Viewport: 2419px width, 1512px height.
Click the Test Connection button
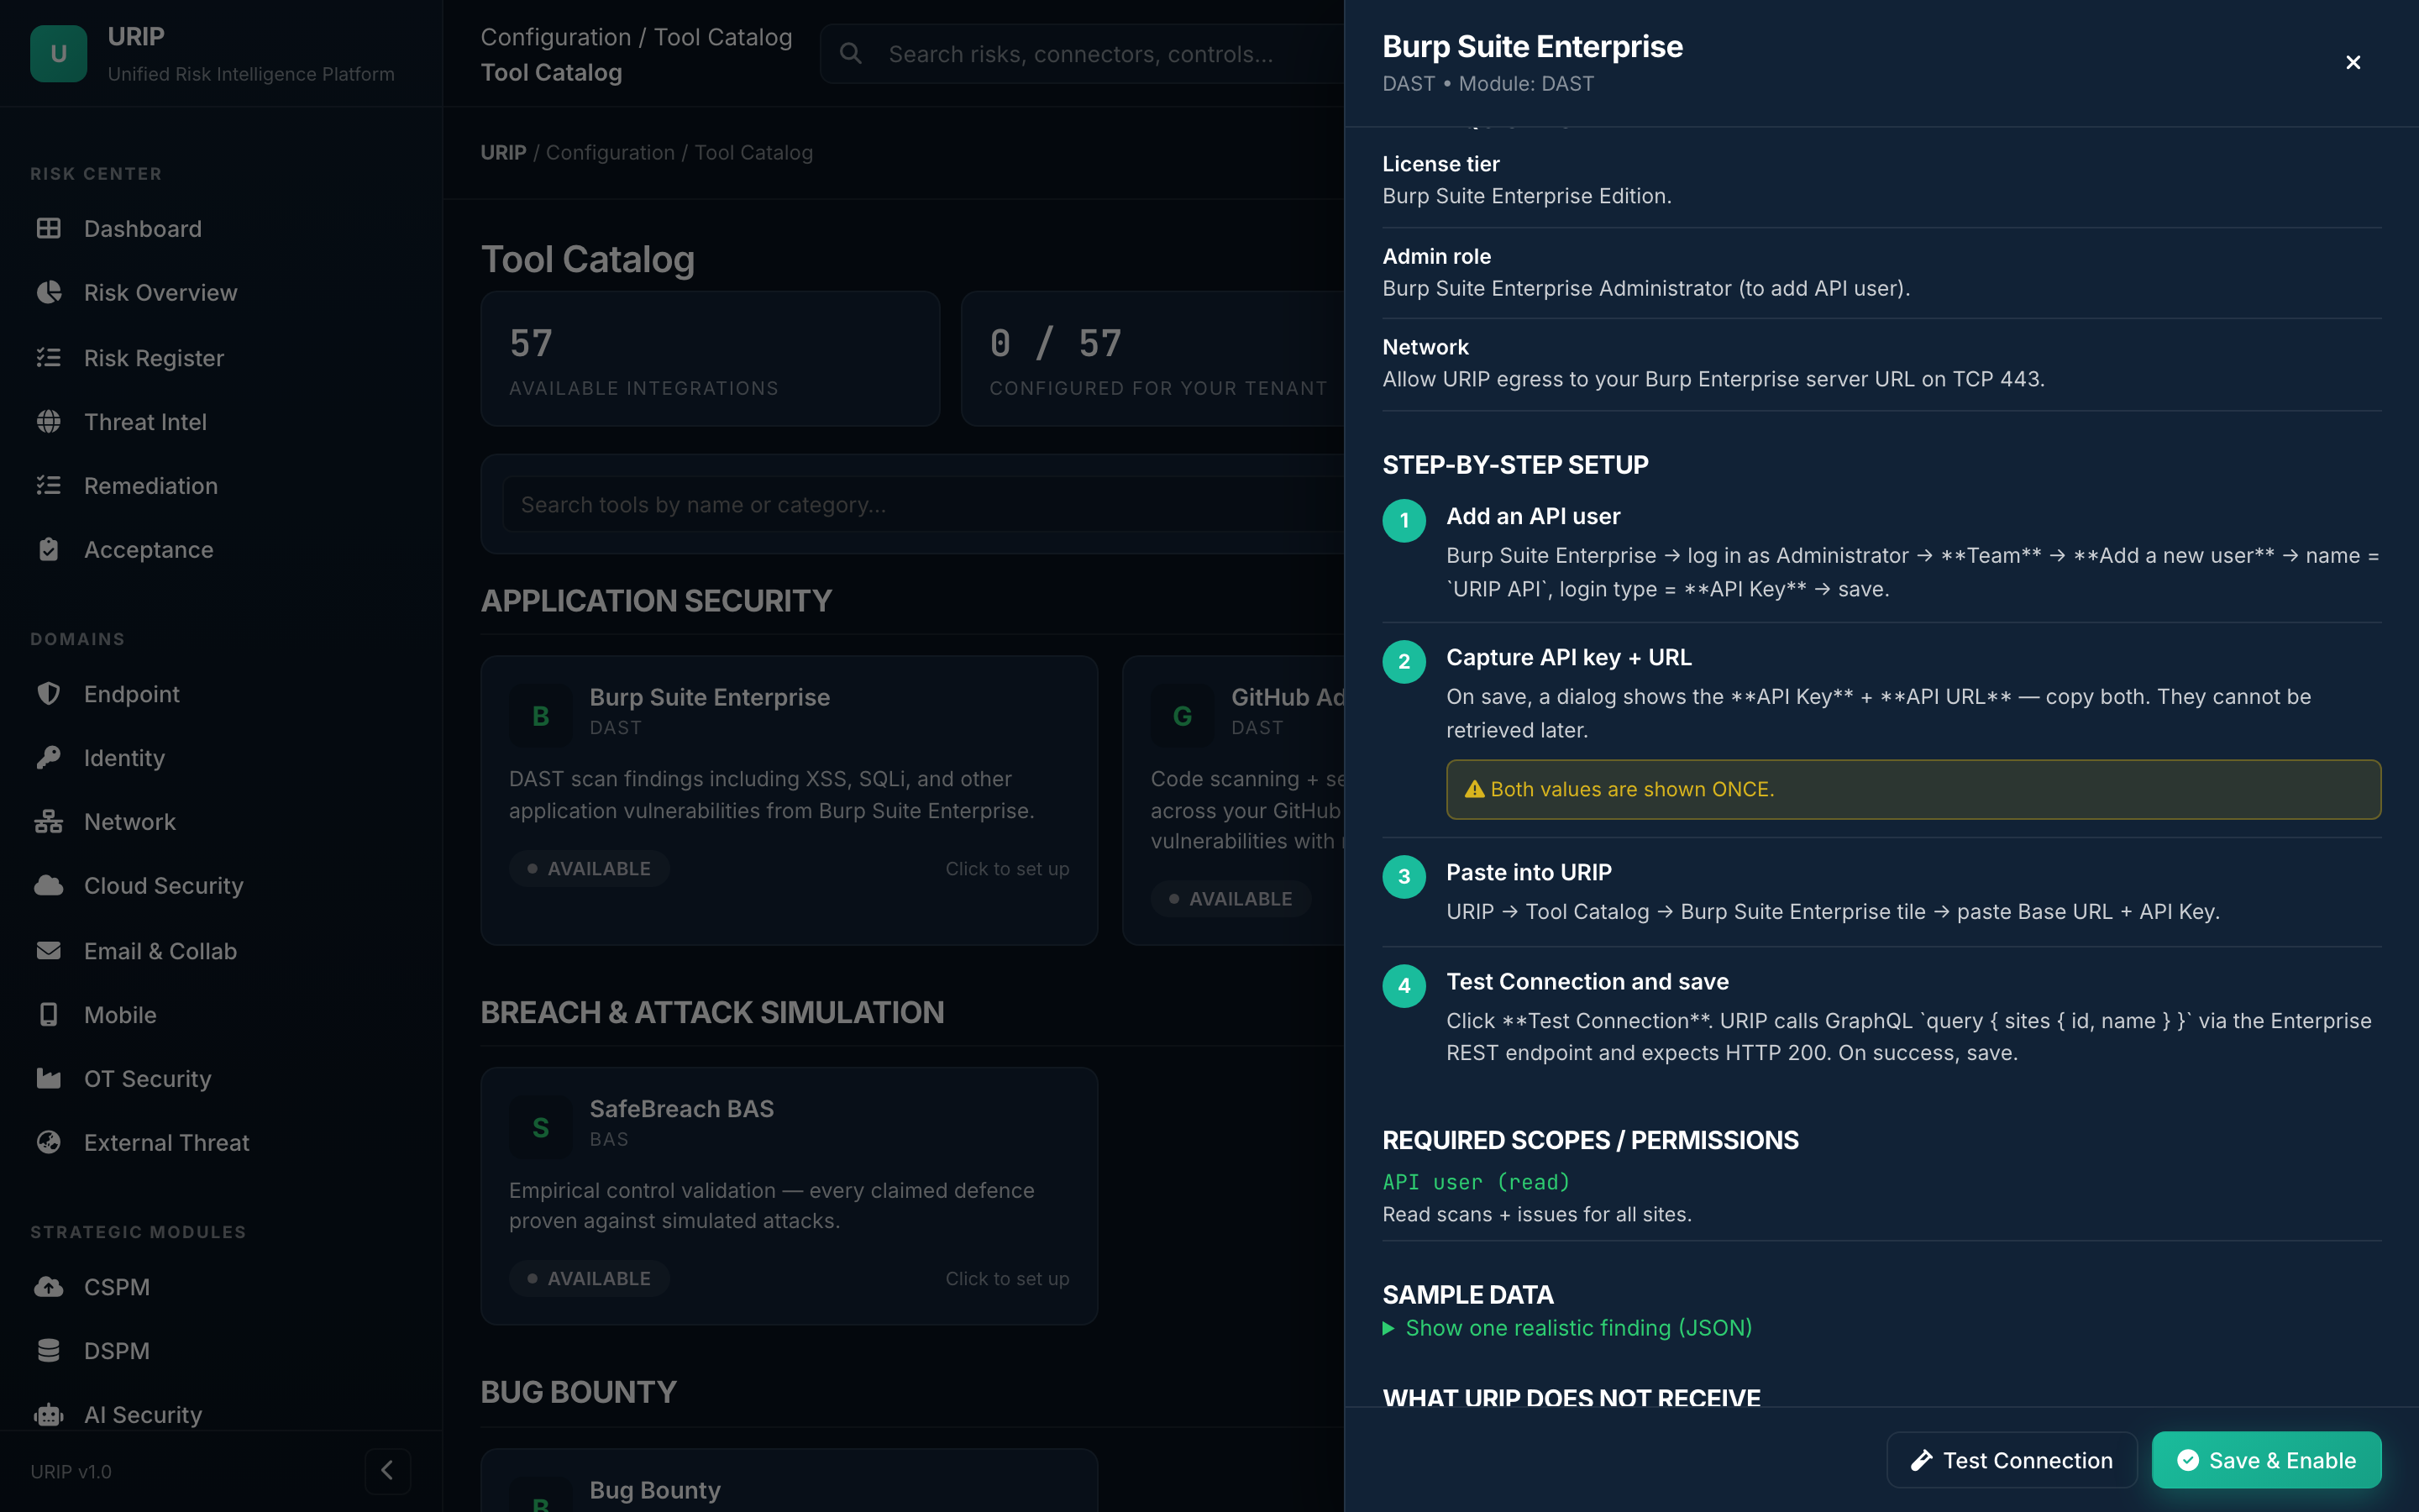2011,1460
